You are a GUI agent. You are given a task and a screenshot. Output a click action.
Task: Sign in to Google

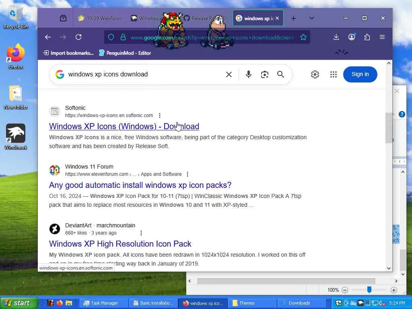pyautogui.click(x=360, y=74)
